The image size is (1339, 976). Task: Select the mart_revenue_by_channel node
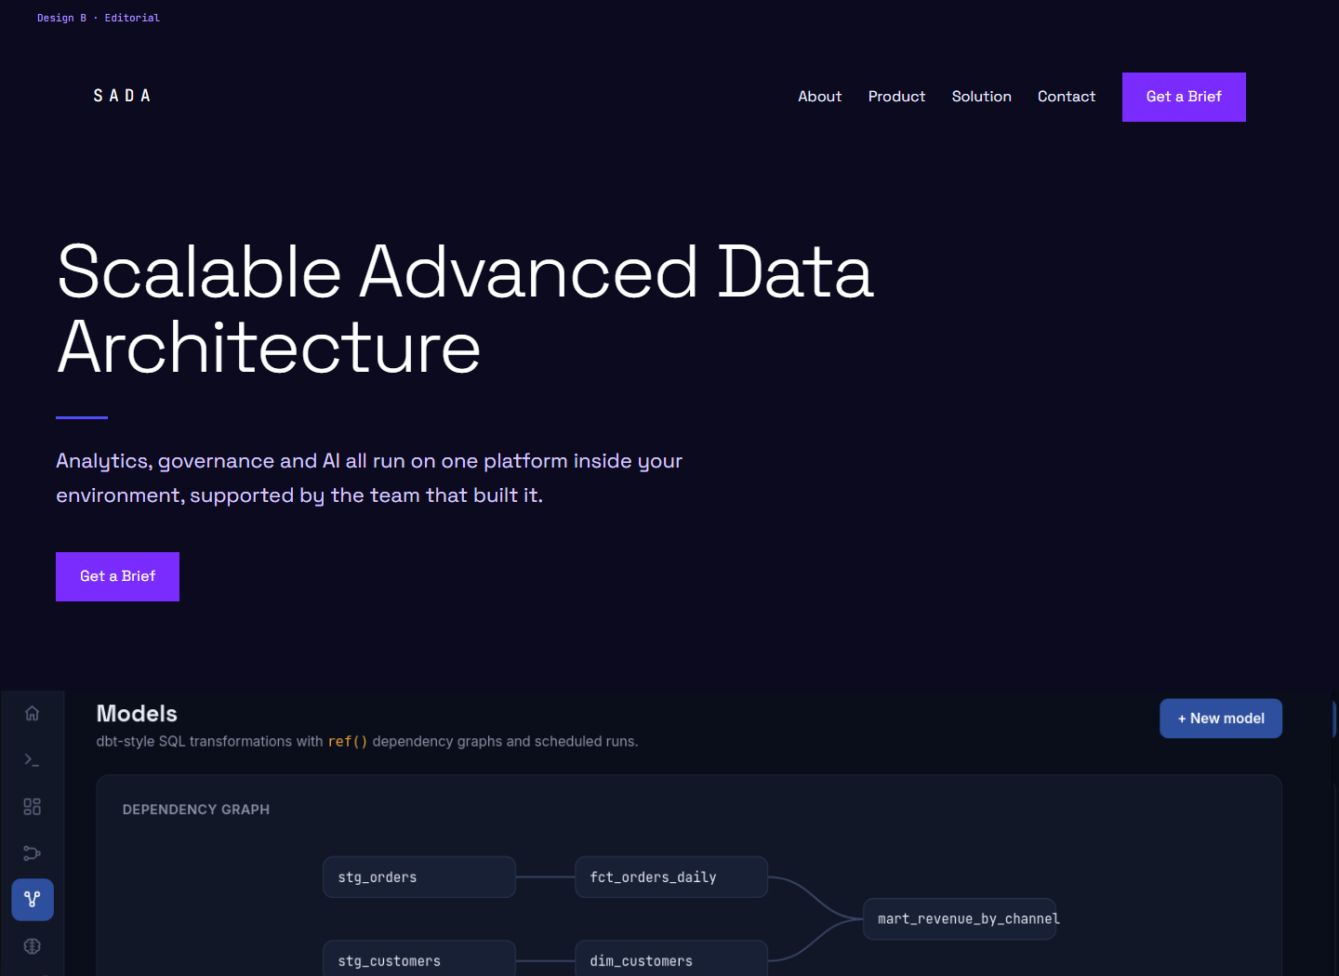click(x=961, y=918)
